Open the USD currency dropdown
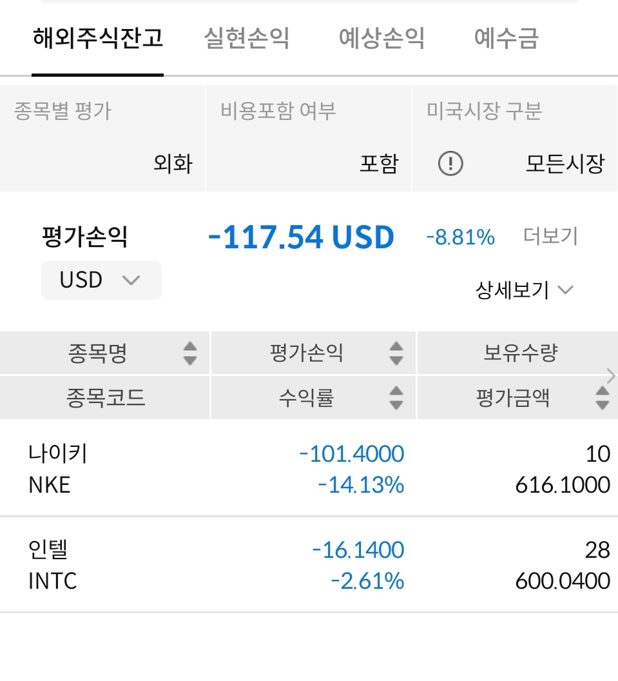618x681 pixels. point(101,280)
